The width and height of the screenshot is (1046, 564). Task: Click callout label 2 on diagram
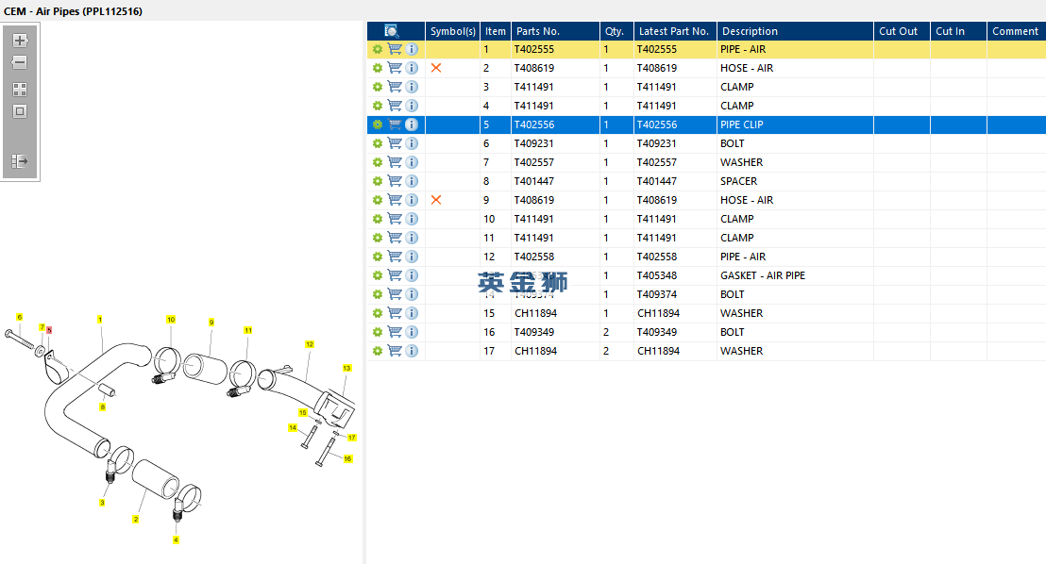click(135, 520)
